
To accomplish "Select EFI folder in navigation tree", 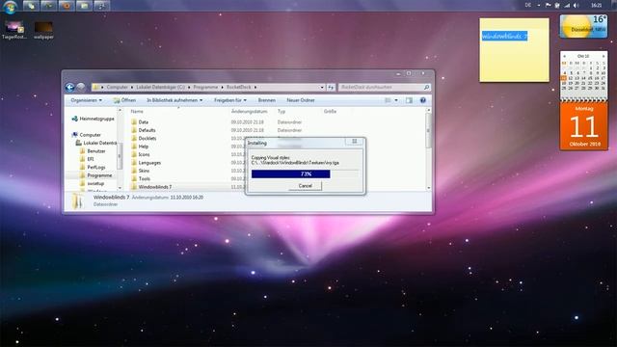I will [x=91, y=159].
